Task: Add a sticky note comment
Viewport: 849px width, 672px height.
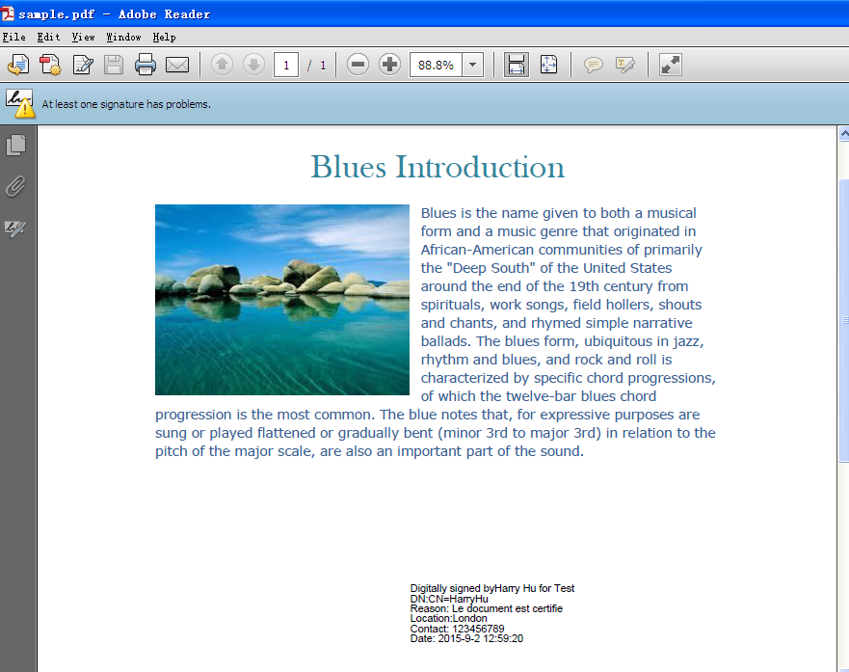Action: [593, 66]
